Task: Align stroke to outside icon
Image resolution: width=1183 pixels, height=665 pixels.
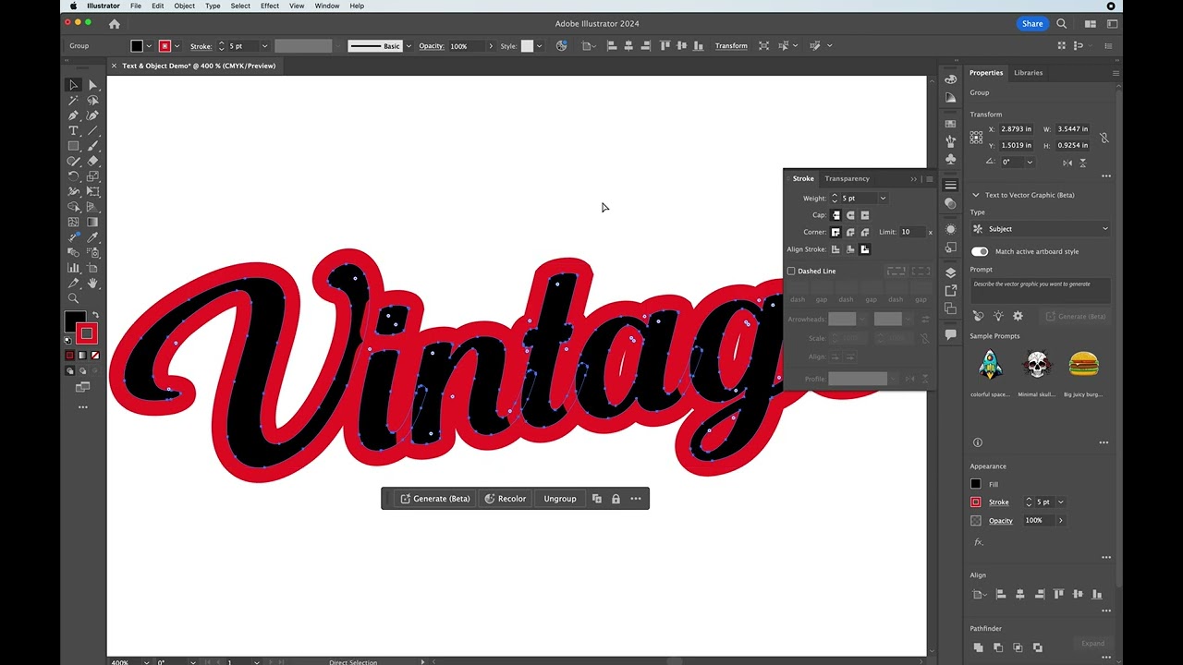Action: point(865,249)
